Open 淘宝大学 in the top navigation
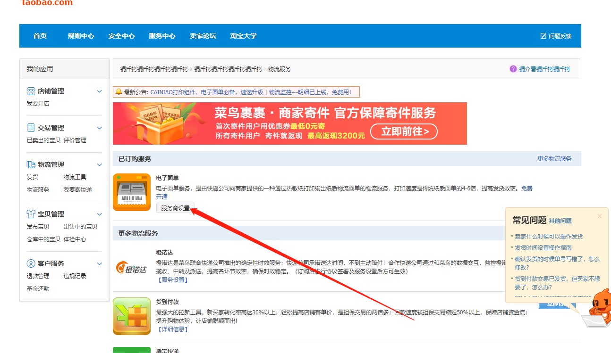Viewport: 611px width, 353px height. 243,36
